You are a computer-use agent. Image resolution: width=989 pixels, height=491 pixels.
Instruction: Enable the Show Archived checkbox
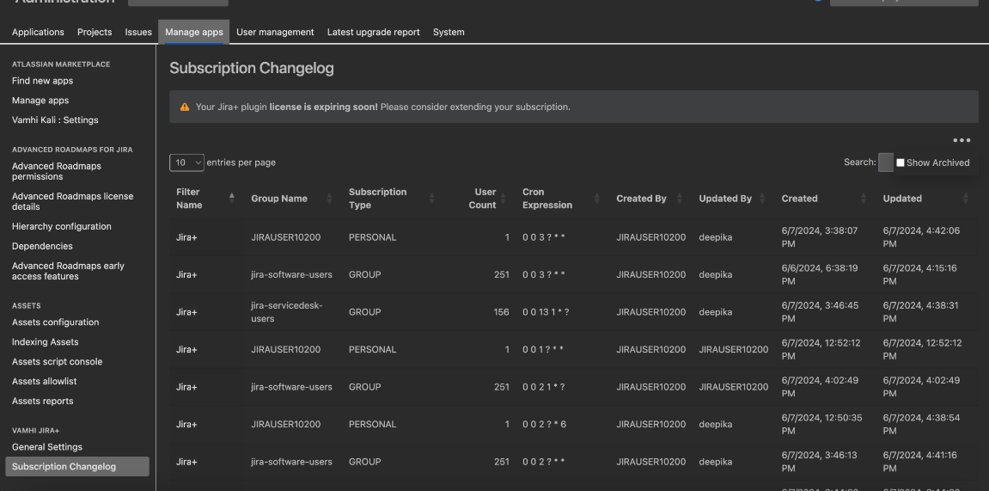[x=900, y=163]
